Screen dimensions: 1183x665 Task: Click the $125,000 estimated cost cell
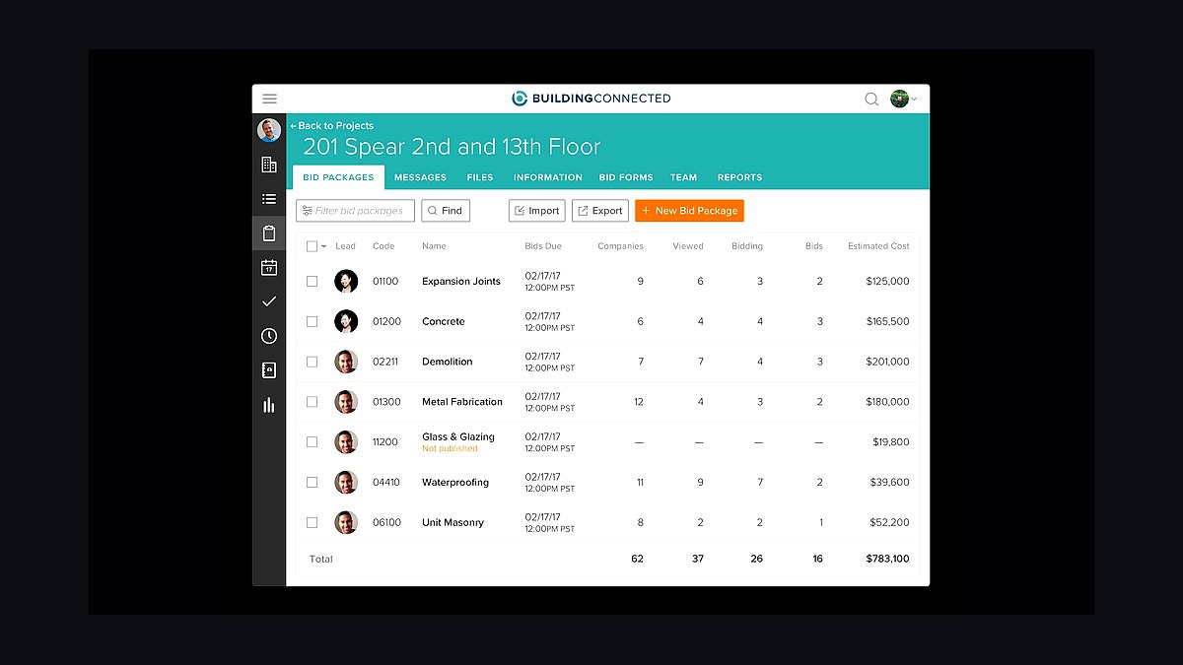point(888,281)
